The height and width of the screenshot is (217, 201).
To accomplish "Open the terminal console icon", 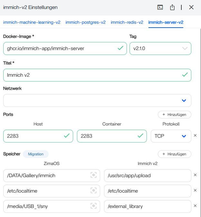I will [160, 7].
